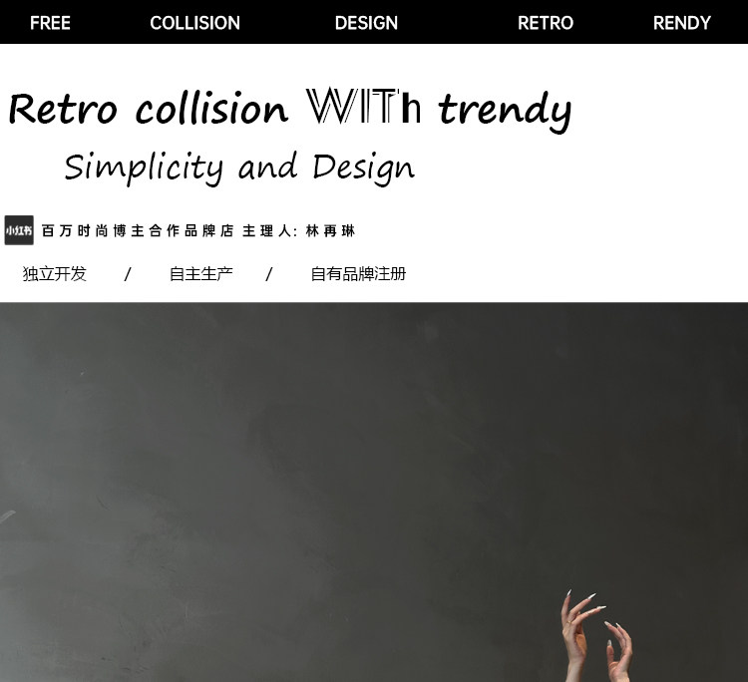Click the slash before 自有品牌注册
The width and height of the screenshot is (748, 682).
(x=269, y=274)
